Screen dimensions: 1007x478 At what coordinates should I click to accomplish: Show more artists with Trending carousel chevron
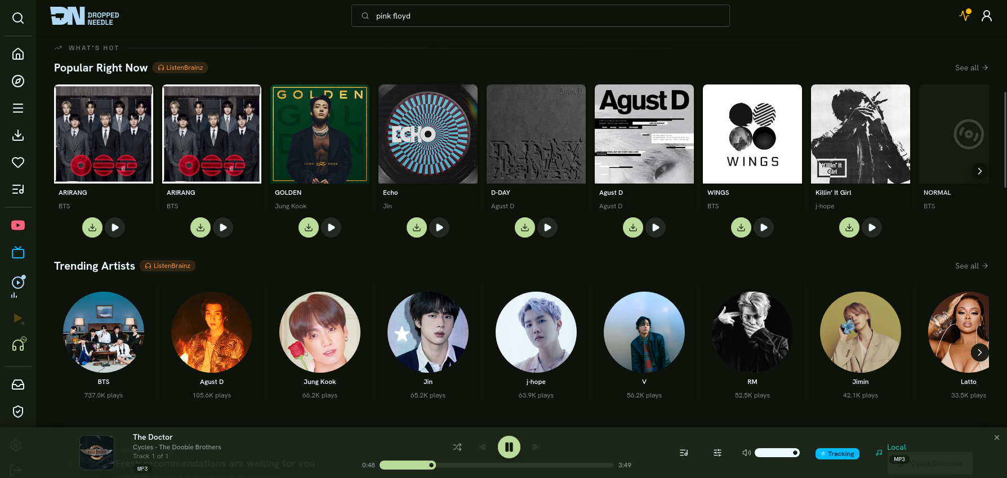tap(980, 352)
